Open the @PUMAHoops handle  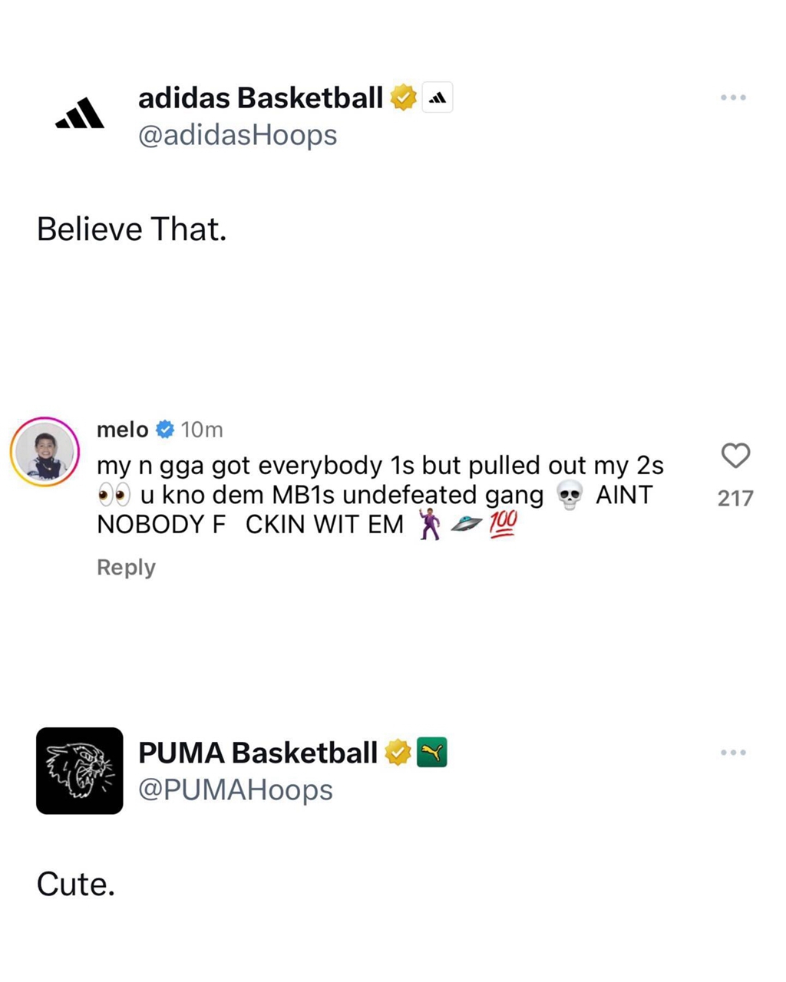[x=235, y=790]
